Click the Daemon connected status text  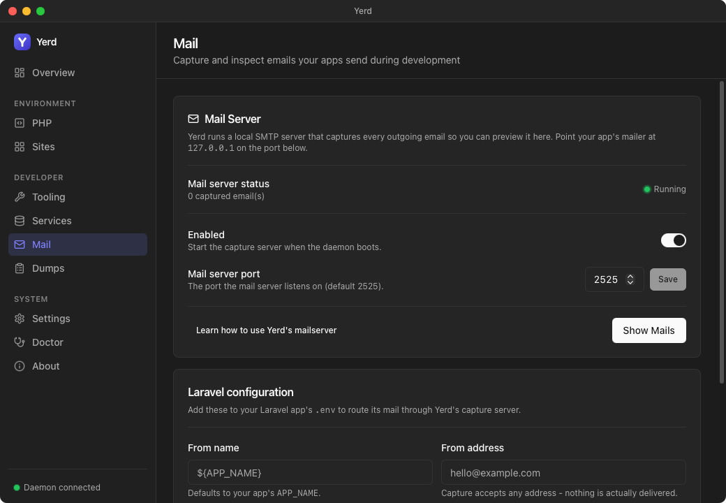62,487
